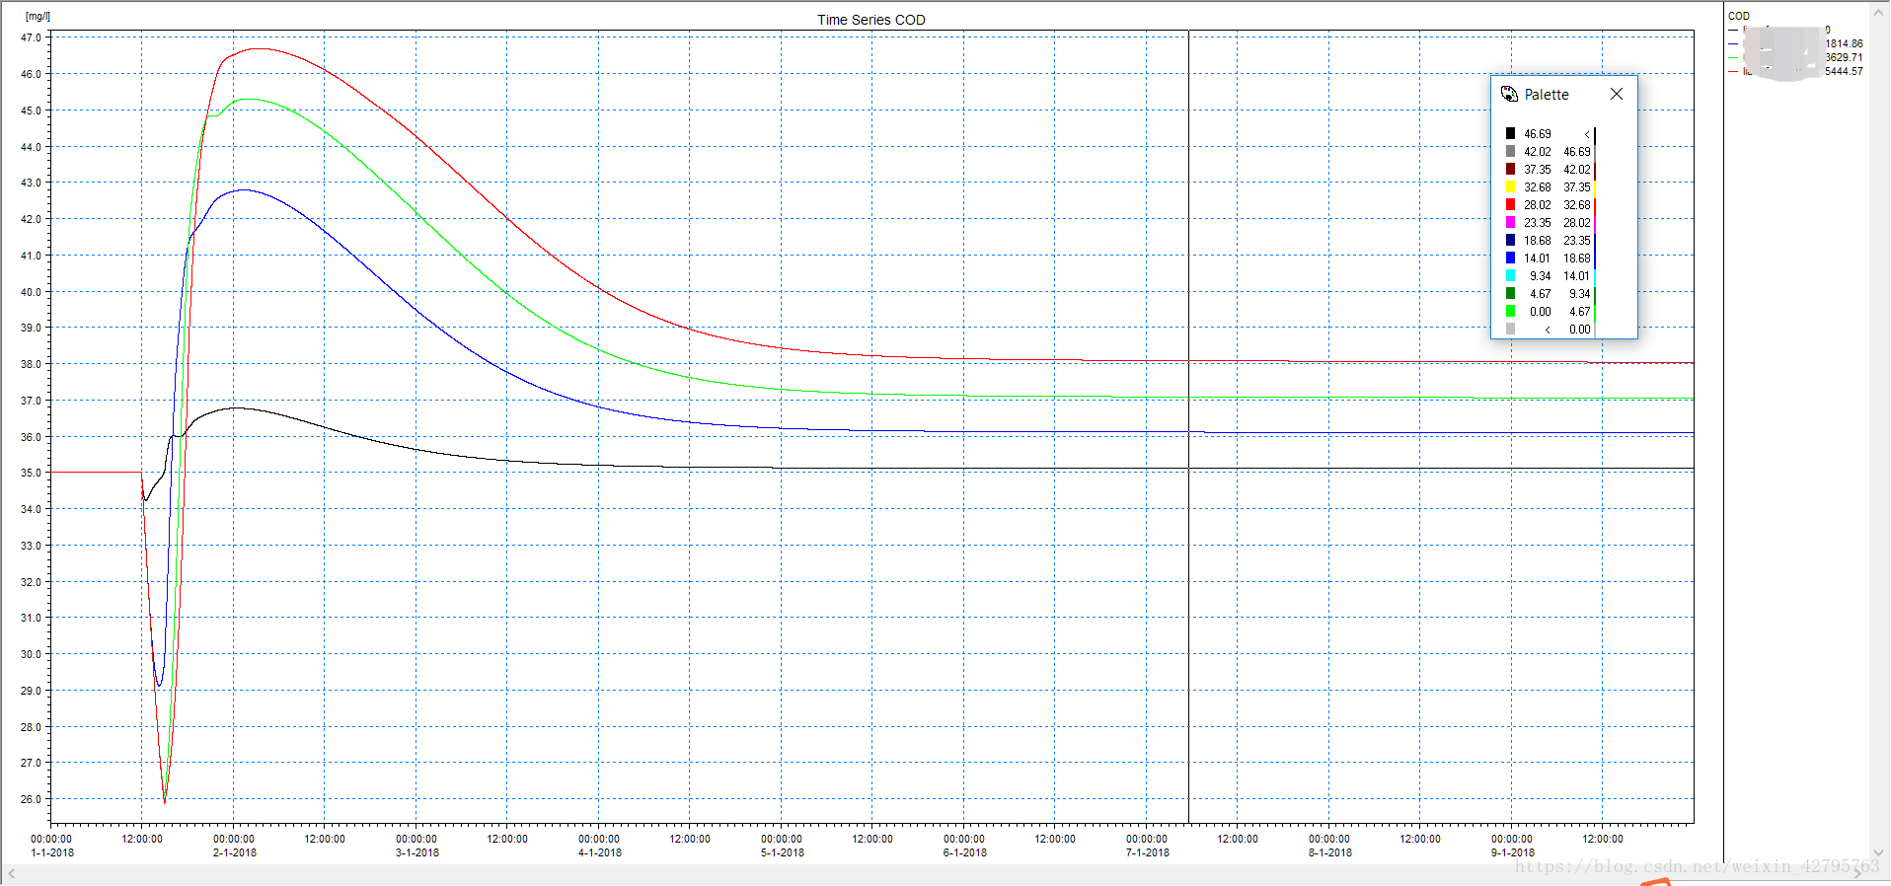Pick the dark green 4.67–9.34 swatch
The width and height of the screenshot is (1891, 886).
pos(1510,293)
